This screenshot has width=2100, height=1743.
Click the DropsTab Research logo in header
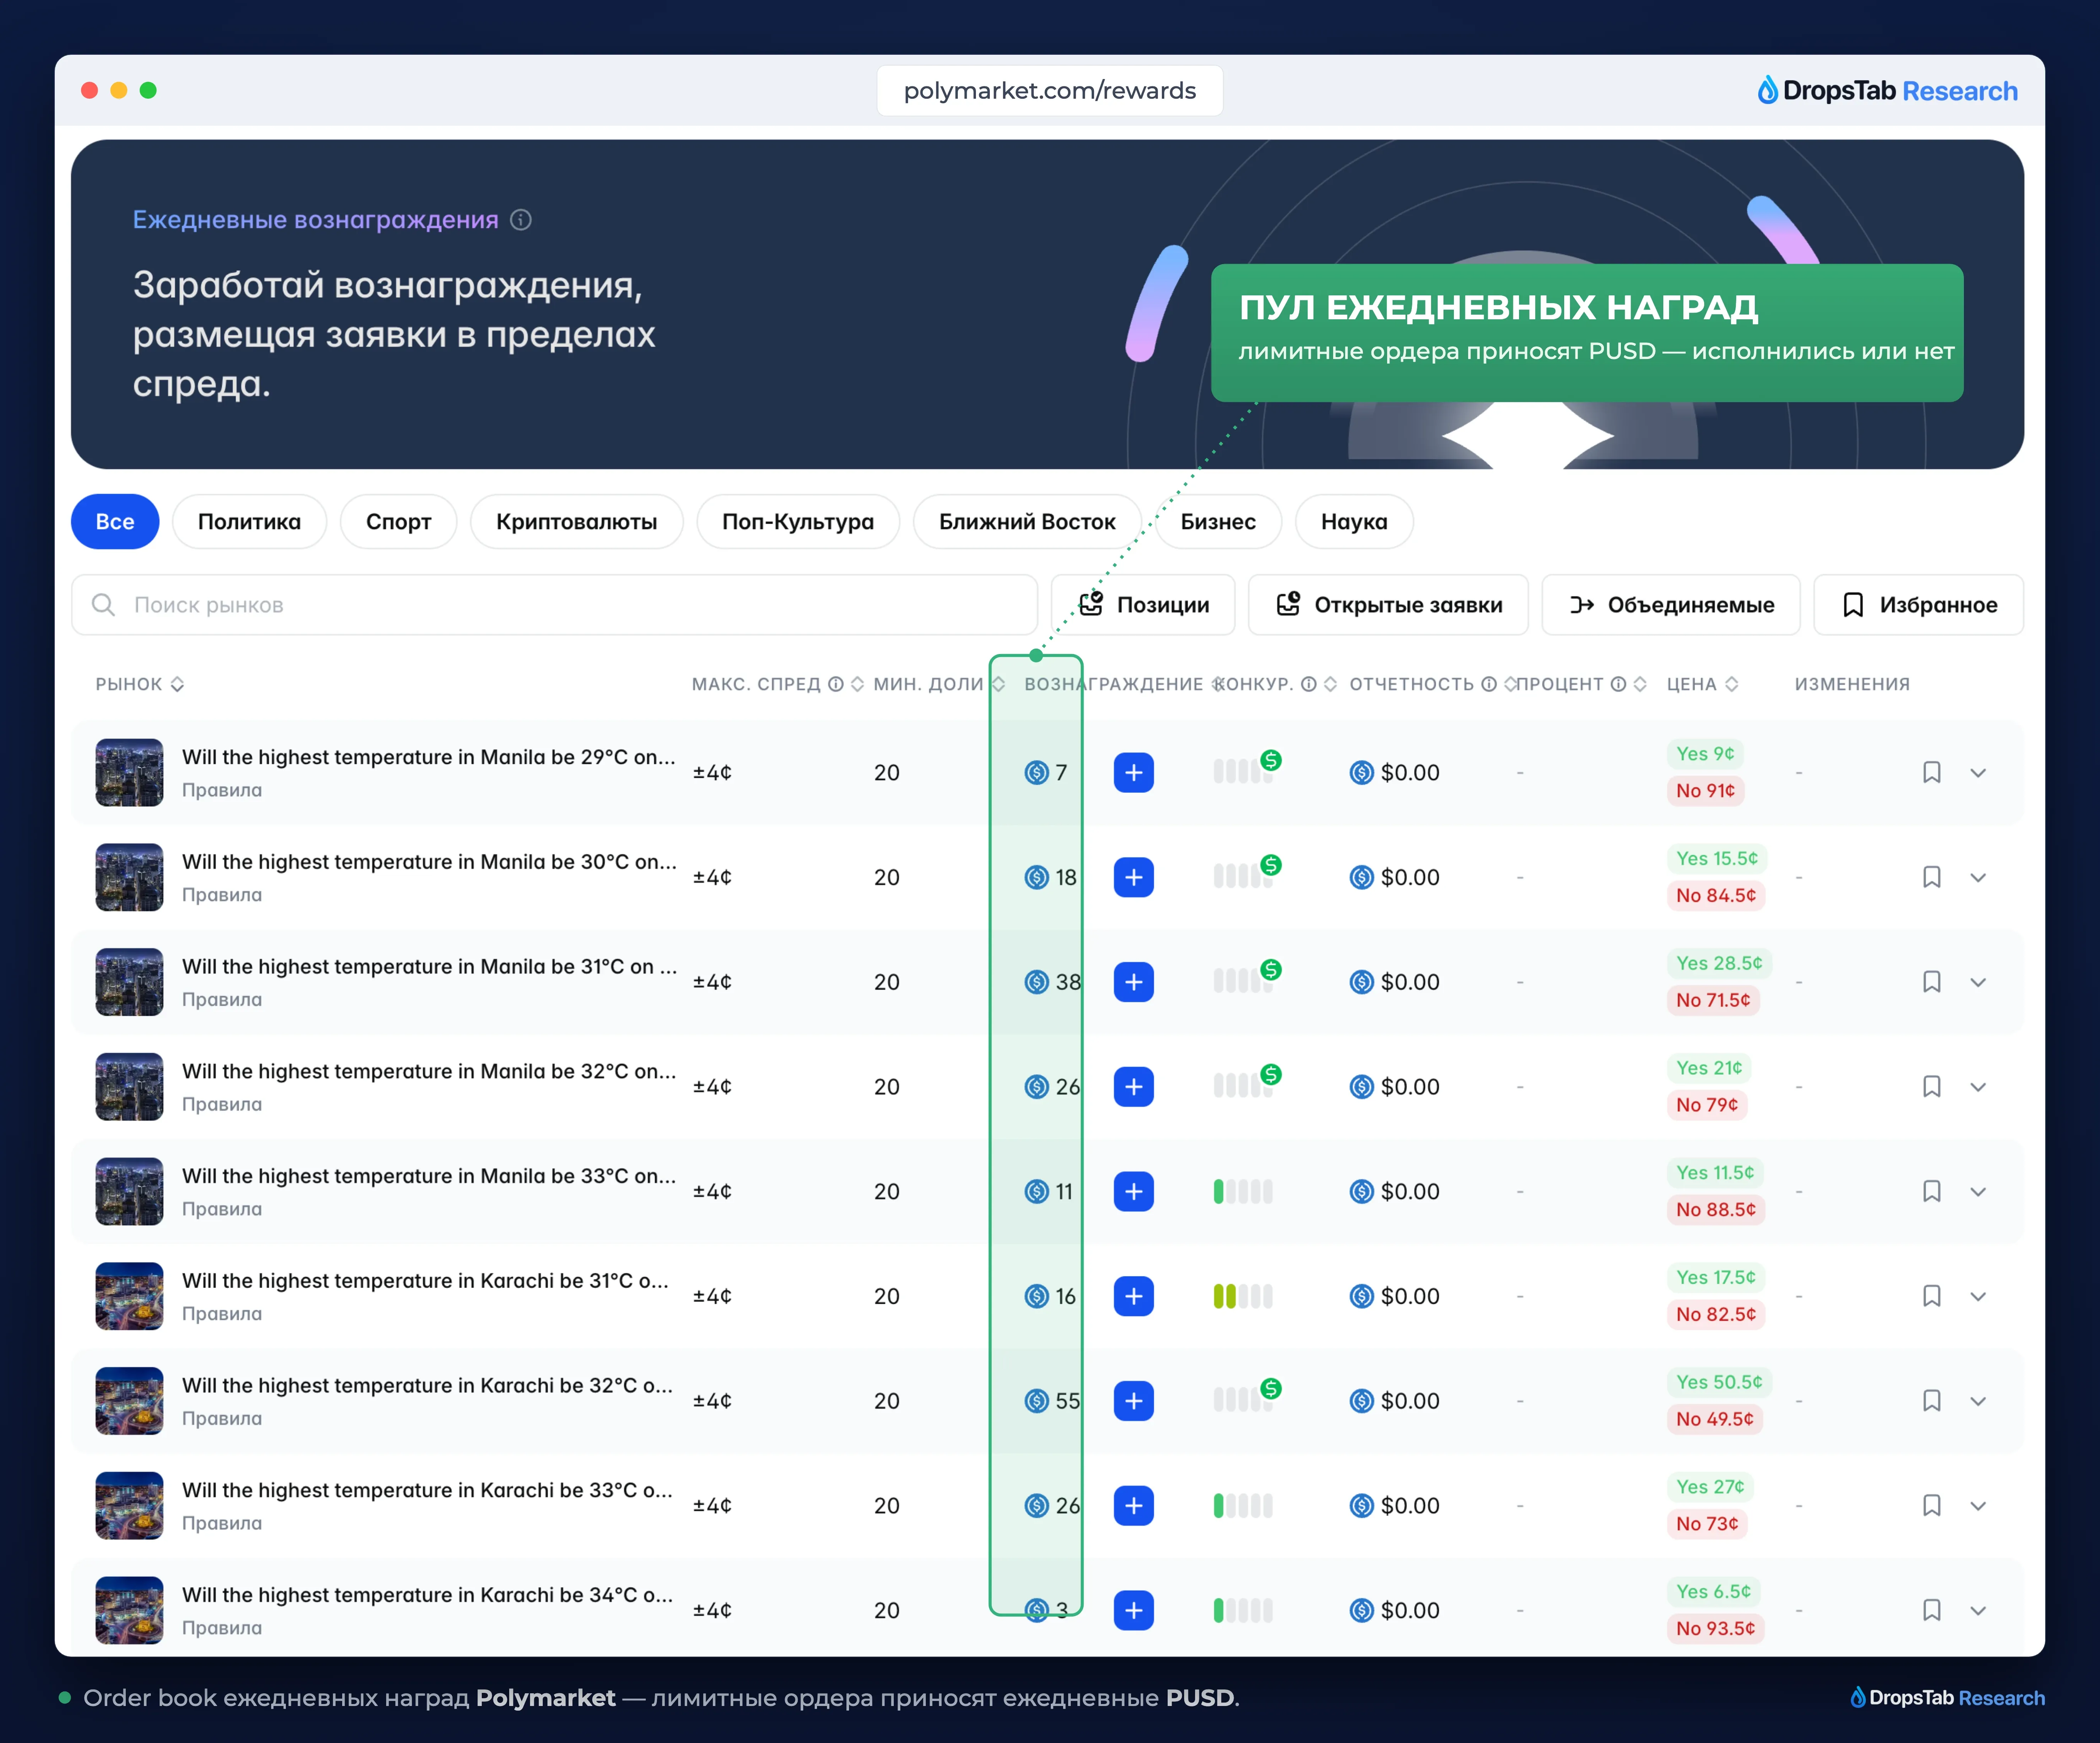tap(1887, 91)
